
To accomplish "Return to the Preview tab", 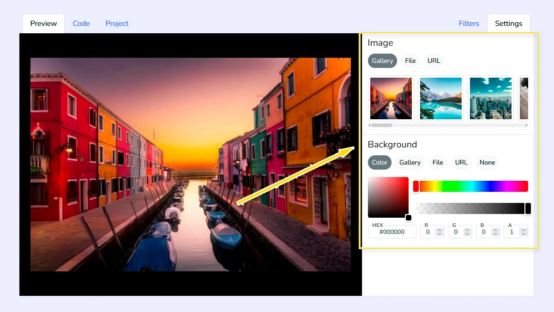I will point(43,23).
